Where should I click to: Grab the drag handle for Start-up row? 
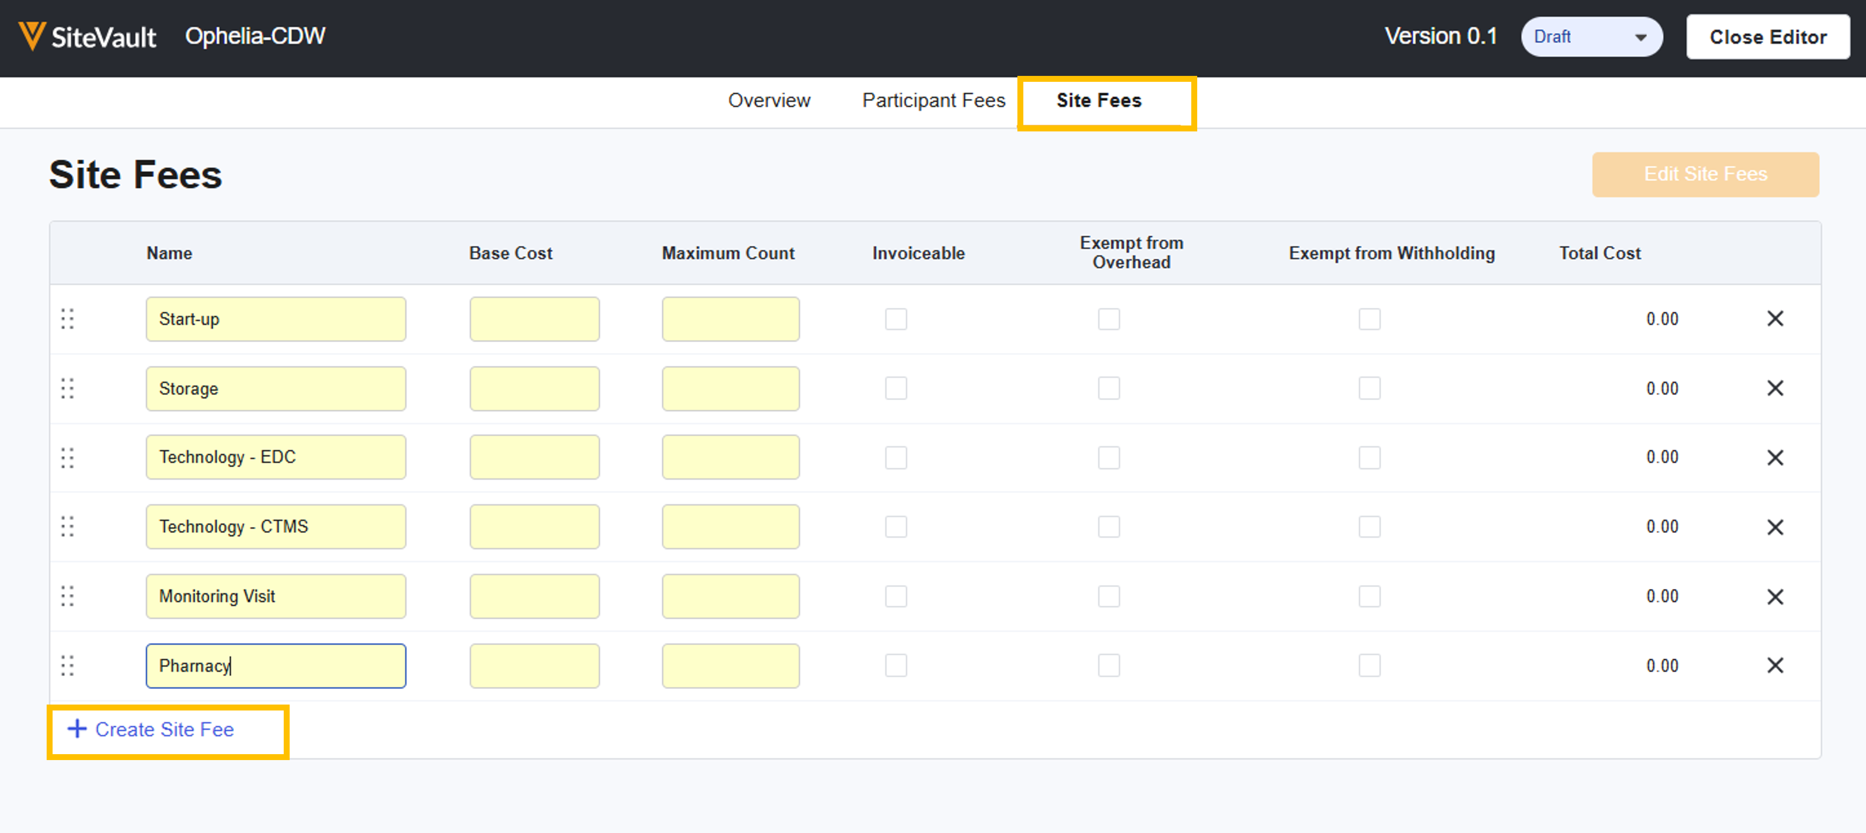[67, 319]
